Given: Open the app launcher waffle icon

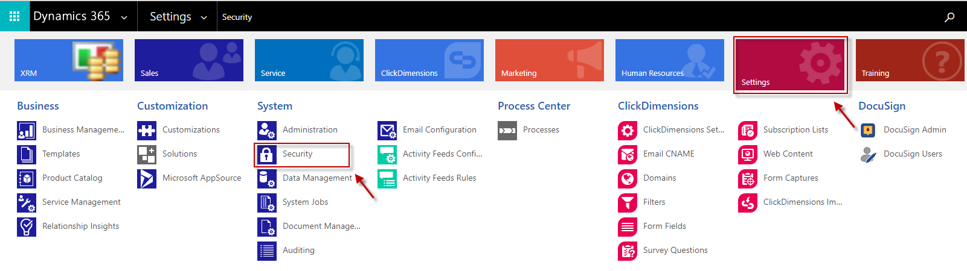Looking at the screenshot, I should [x=14, y=16].
